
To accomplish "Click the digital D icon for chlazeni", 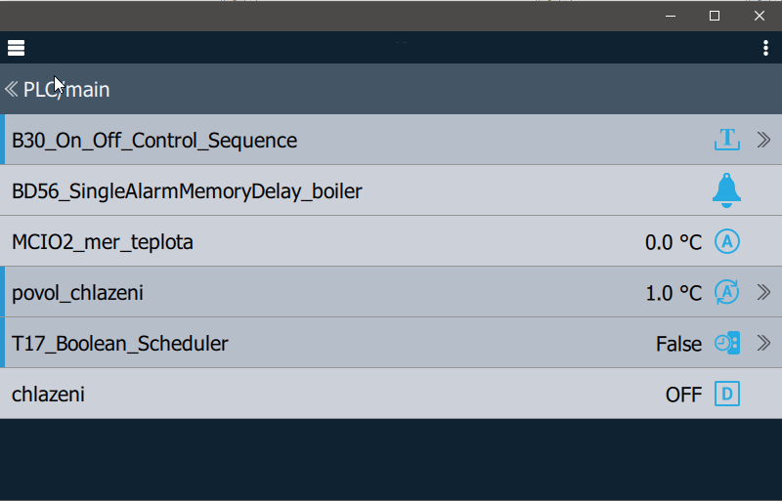I will coord(727,394).
